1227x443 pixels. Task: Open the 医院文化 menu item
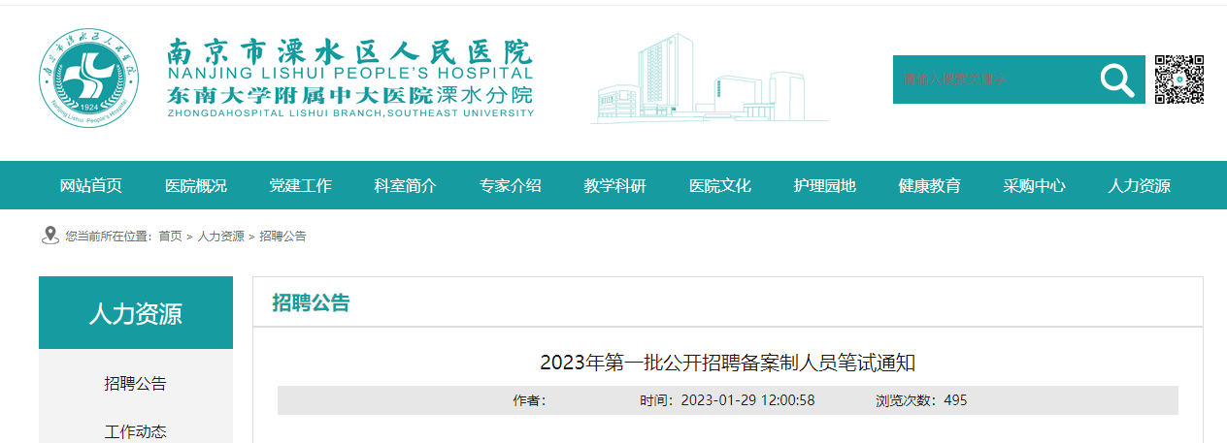click(x=720, y=186)
